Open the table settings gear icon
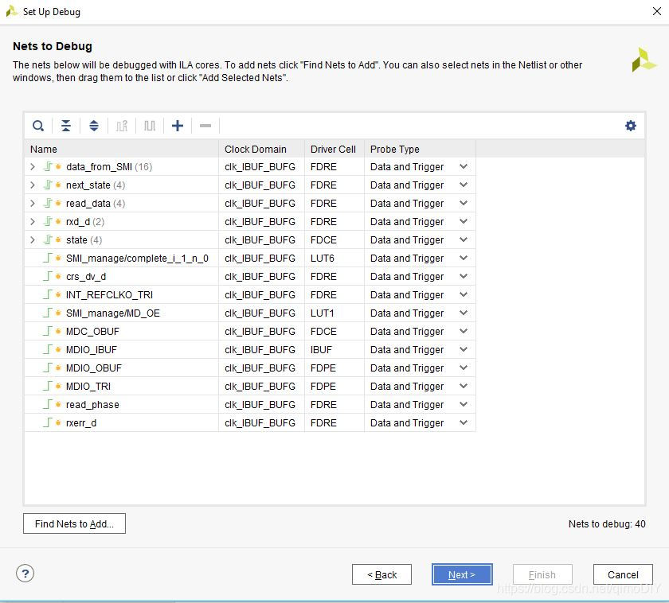This screenshot has height=603, width=669. tap(631, 126)
